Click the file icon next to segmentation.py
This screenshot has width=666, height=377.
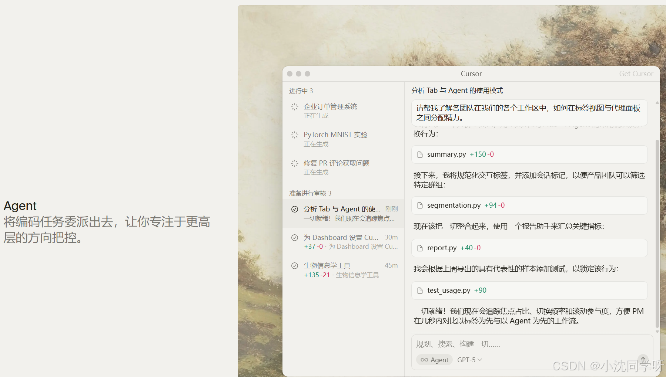pyautogui.click(x=420, y=206)
